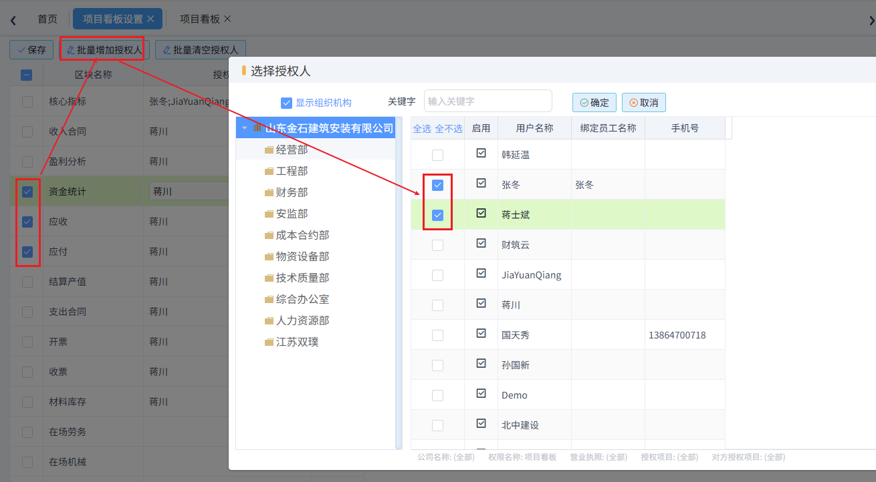Untick the 资金统计 row checkbox
This screenshot has width=876, height=482.
point(27,192)
